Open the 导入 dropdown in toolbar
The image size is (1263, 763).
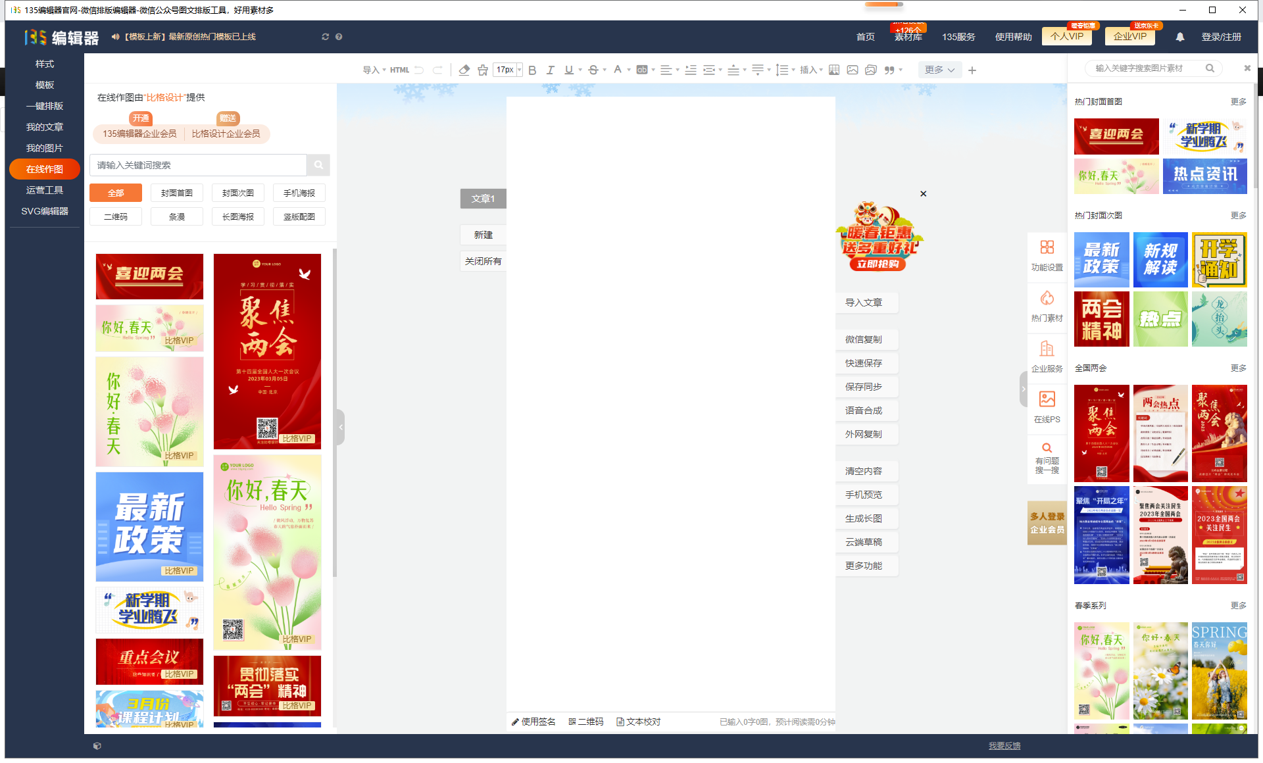coord(374,70)
